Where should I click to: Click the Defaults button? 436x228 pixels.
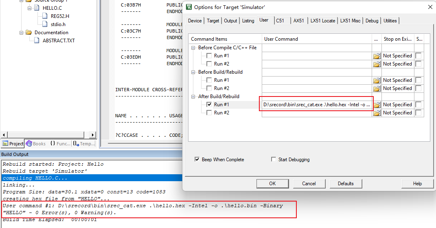coord(346,184)
